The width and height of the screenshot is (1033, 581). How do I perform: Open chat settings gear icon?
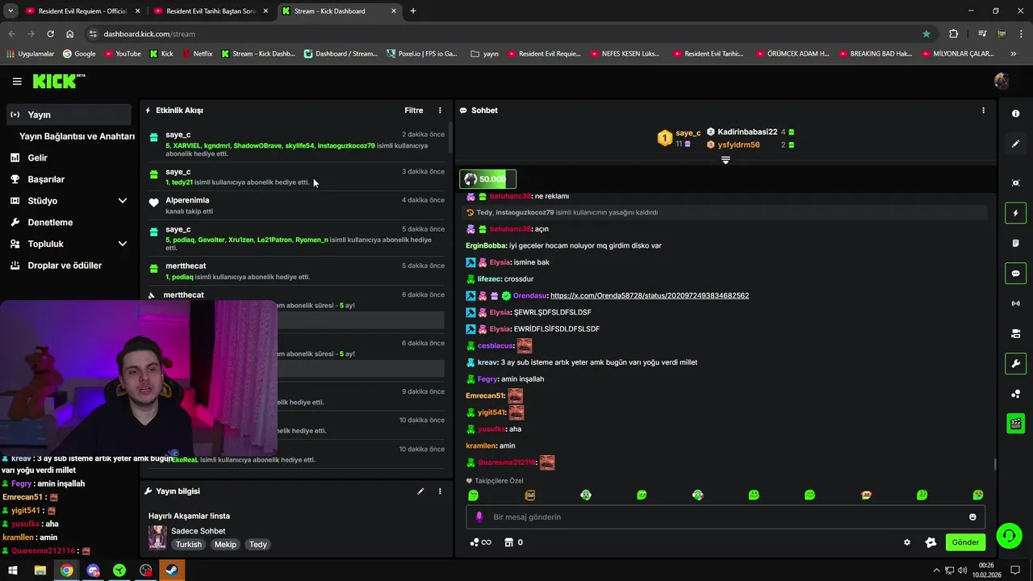(x=907, y=542)
